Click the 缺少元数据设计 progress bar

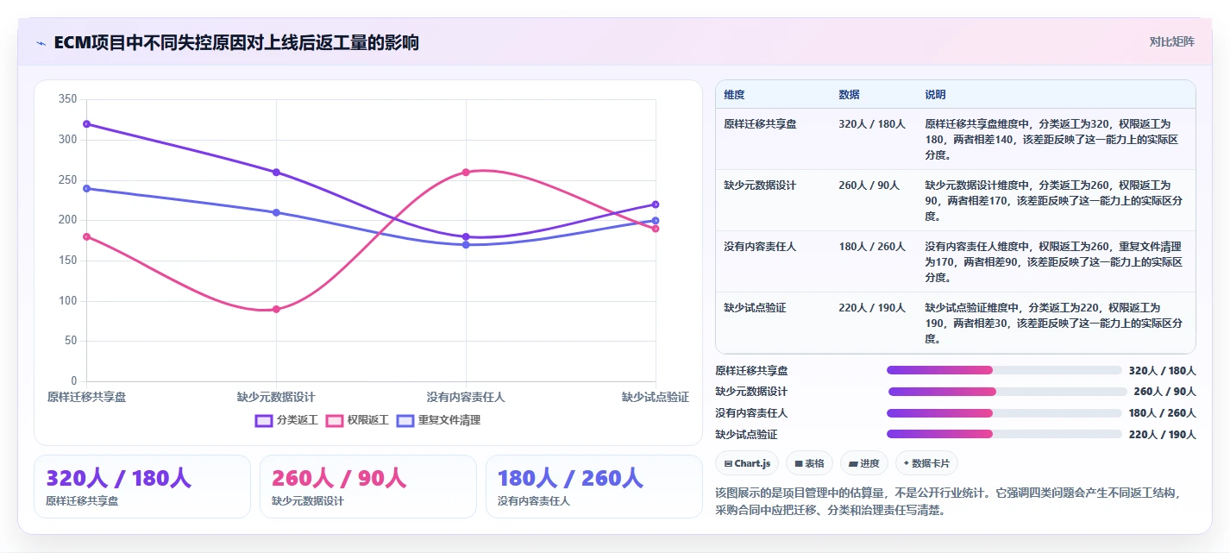(1007, 392)
